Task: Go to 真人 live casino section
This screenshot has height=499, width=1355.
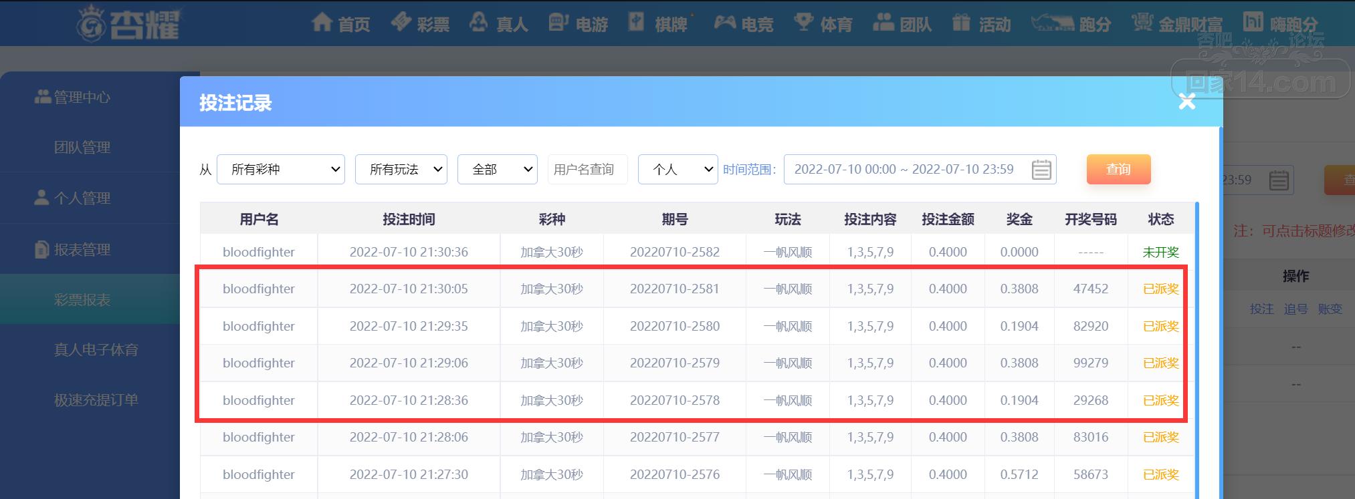Action: click(x=499, y=24)
